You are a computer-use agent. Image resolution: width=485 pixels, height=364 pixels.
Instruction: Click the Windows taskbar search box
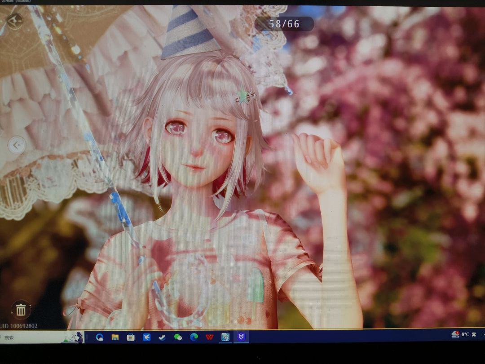tap(42, 337)
